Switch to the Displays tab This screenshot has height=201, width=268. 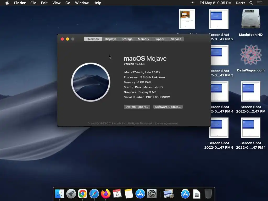[111, 39]
